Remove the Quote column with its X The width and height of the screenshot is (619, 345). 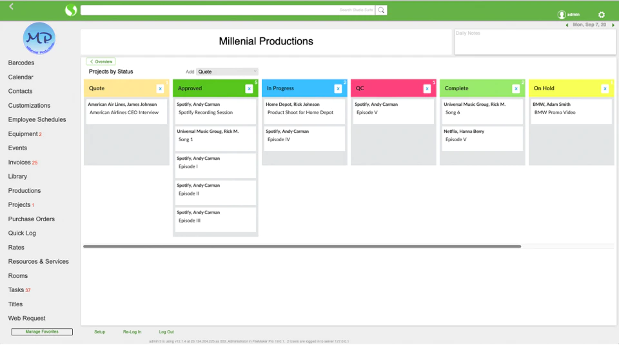pos(161,89)
